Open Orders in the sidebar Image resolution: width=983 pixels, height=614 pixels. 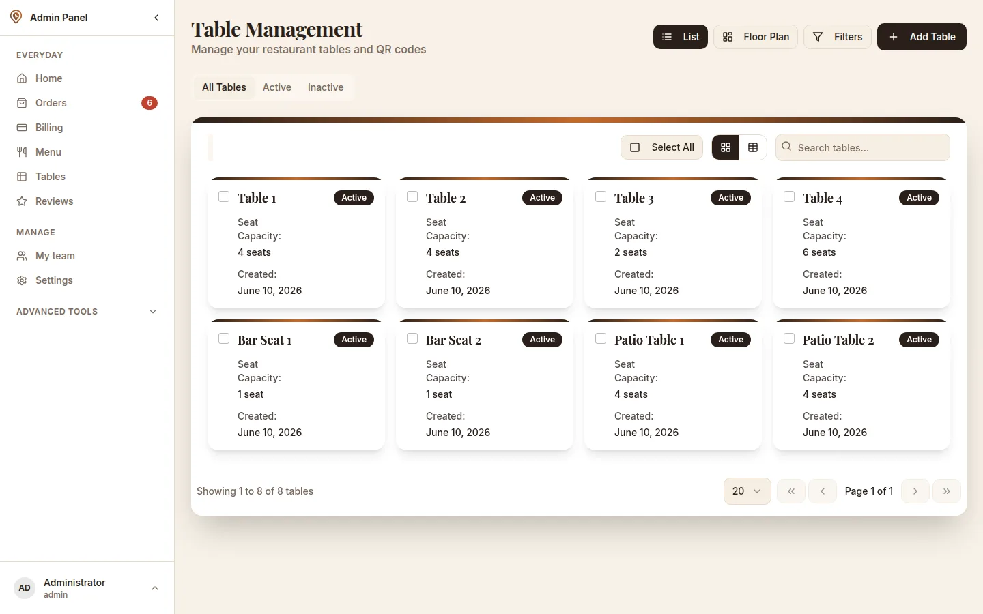[x=87, y=103]
